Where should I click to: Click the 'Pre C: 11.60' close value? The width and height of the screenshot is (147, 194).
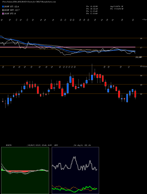point(92,14)
